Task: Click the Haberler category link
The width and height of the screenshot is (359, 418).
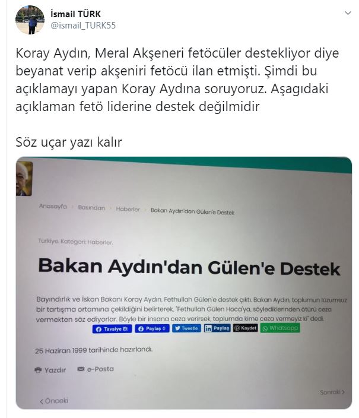Action: coord(100,242)
